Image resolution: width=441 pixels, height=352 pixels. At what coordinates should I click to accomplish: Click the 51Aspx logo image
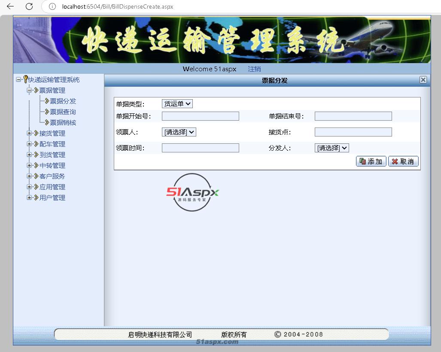pos(193,192)
